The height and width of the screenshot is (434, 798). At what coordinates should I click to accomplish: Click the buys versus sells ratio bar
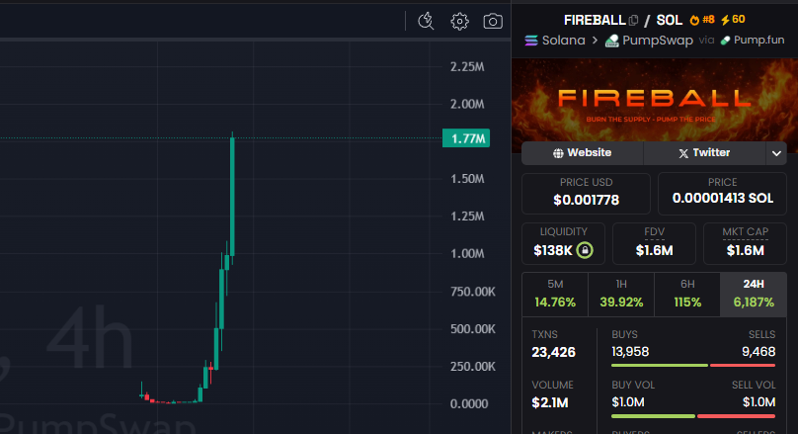click(693, 365)
